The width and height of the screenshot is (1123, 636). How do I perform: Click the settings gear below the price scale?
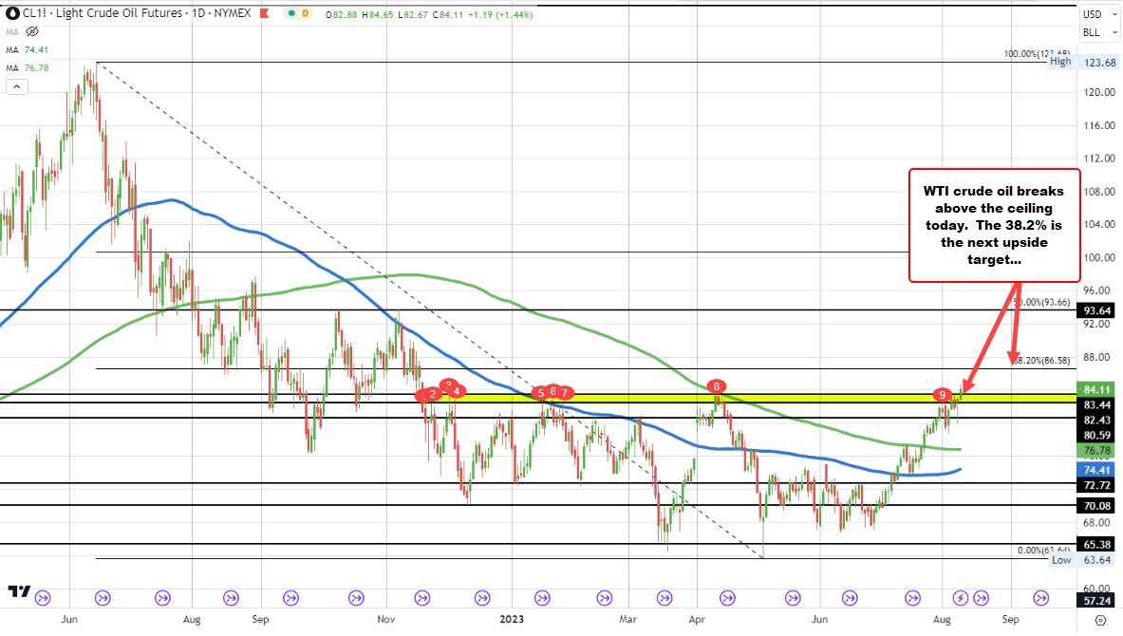coord(1099,619)
